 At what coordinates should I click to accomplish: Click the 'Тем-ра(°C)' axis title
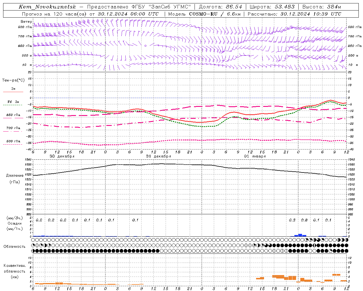[13, 80]
